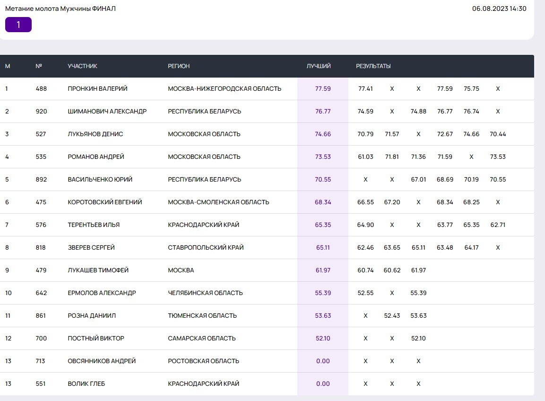Select participant ВАСИЛЬЧЕНКО ЮРИЙ

coord(100,180)
